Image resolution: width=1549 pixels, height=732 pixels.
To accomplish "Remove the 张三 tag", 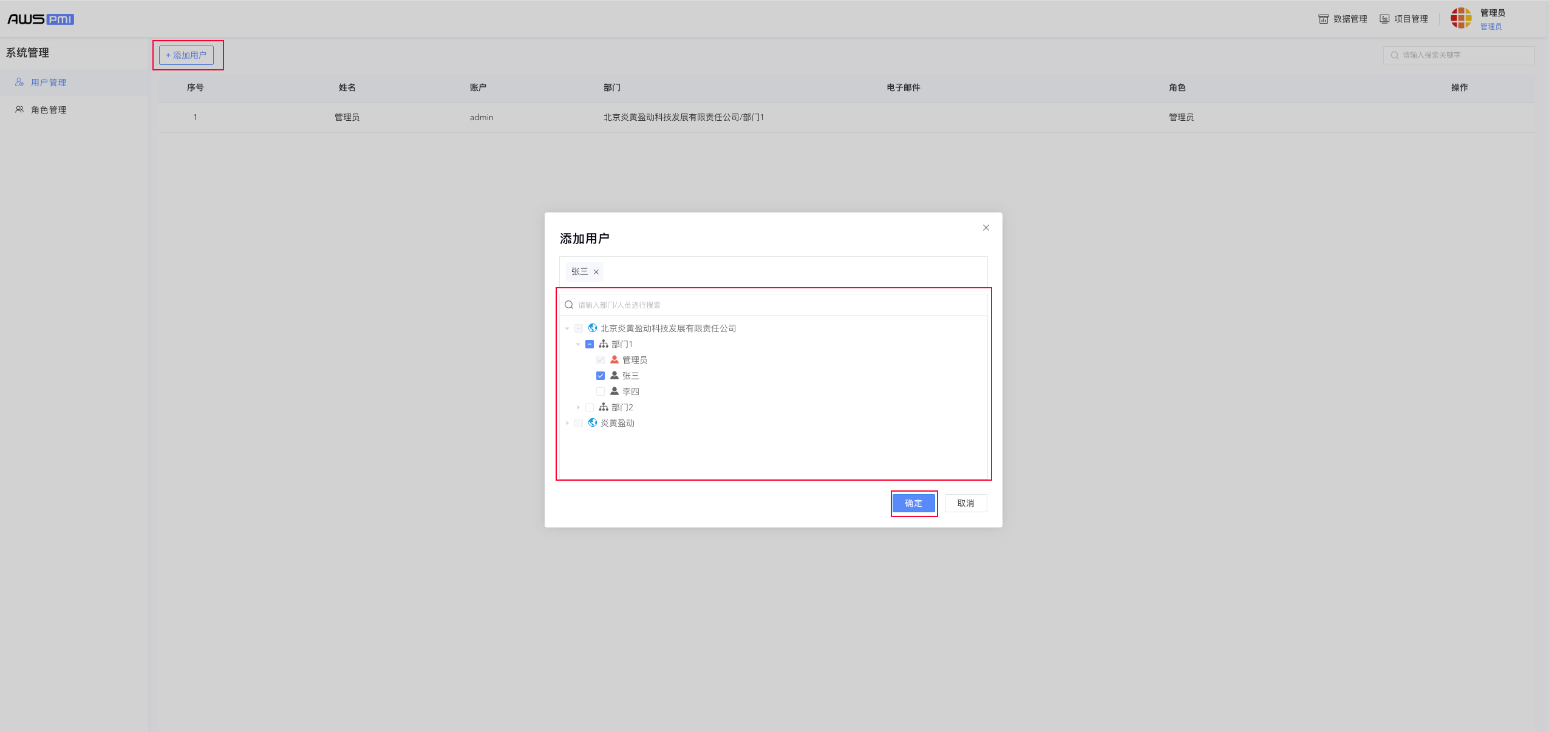I will pos(596,272).
